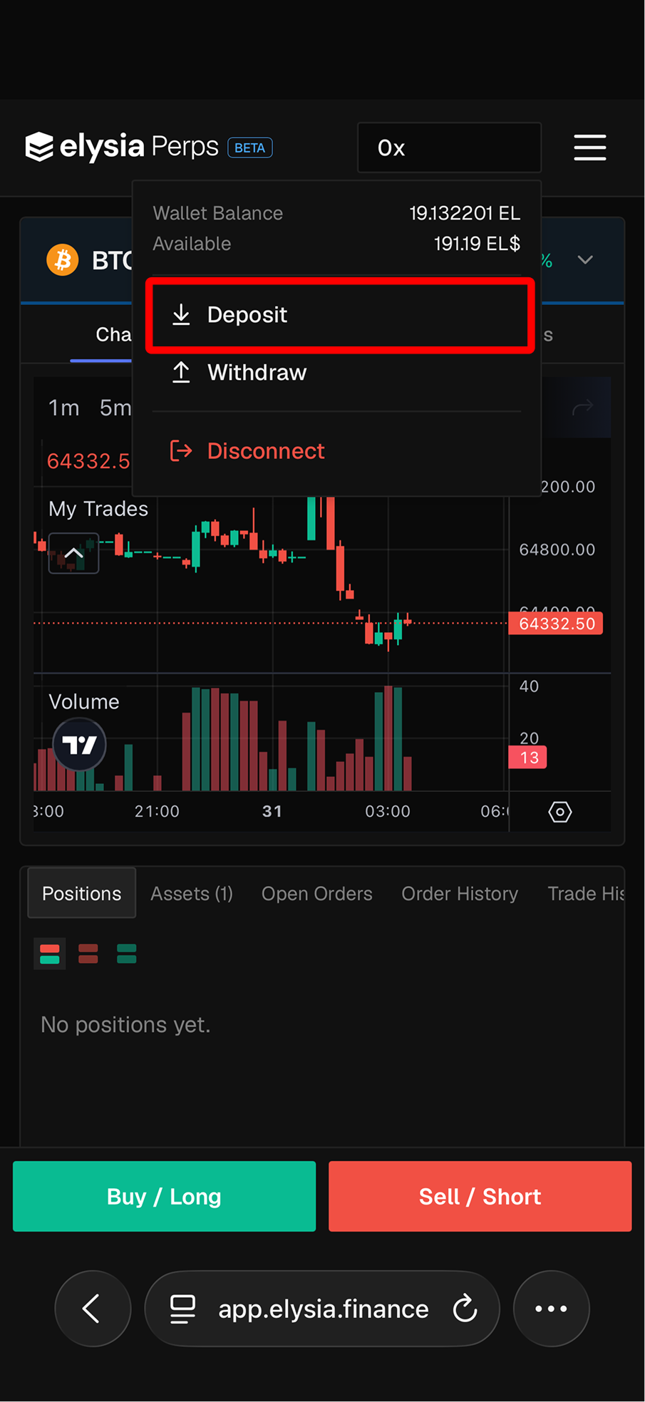
Task: Click the Wallet Balance 19.132201 EL value
Action: [465, 213]
